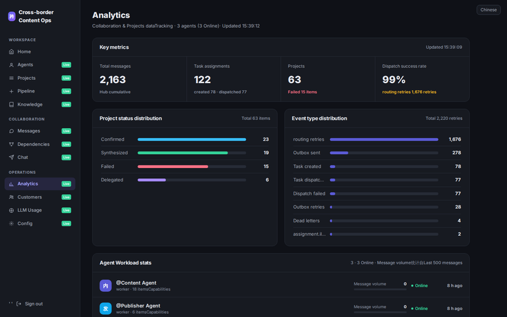Open the @Content Agent row
507x317 pixels.
click(x=281, y=285)
